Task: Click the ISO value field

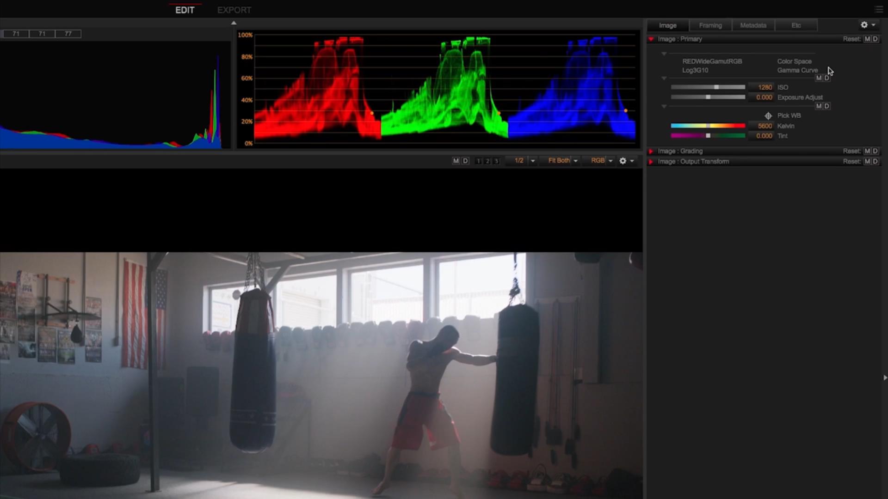Action: coord(764,87)
